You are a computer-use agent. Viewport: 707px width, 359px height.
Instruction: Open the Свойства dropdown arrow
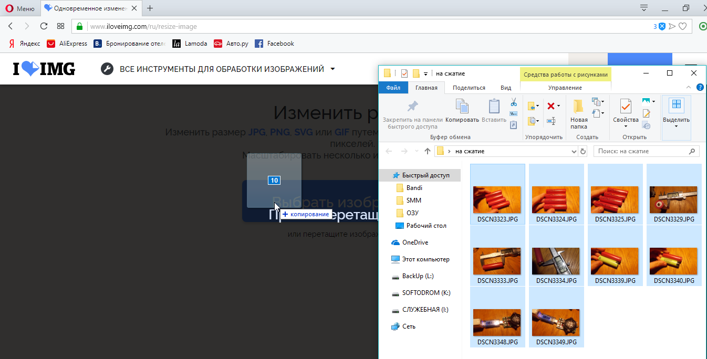626,126
